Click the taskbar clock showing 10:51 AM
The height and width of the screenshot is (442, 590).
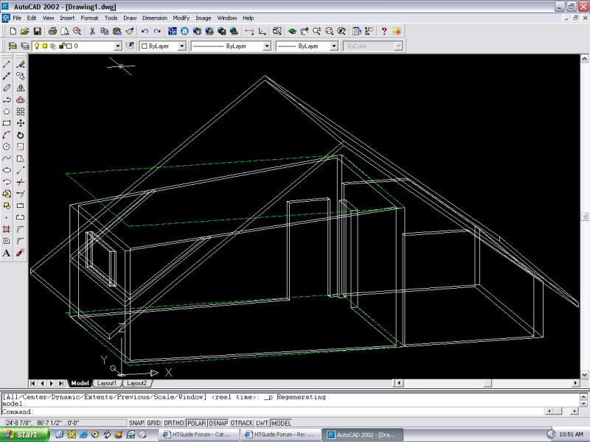coord(571,435)
